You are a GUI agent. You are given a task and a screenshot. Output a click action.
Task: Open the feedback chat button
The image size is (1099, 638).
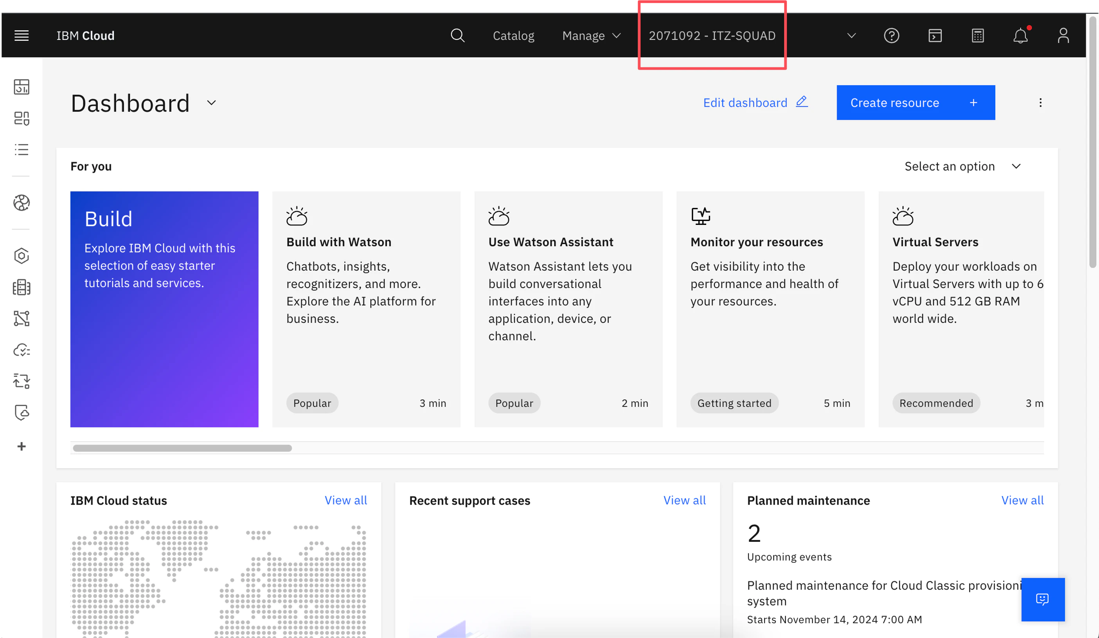1042,599
